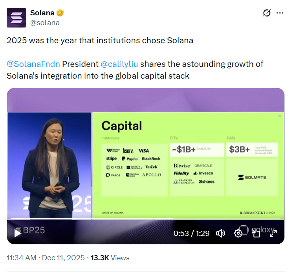Play the video
Screen dimensions: 295x274
(x=18, y=233)
